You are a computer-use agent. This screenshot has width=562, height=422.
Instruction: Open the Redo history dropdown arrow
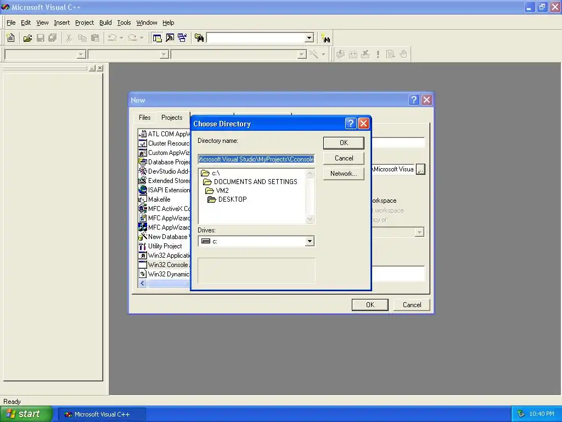(142, 38)
